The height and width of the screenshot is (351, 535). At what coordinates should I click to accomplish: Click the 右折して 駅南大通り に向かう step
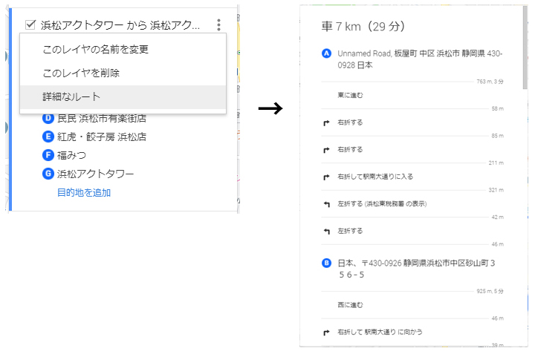click(380, 332)
